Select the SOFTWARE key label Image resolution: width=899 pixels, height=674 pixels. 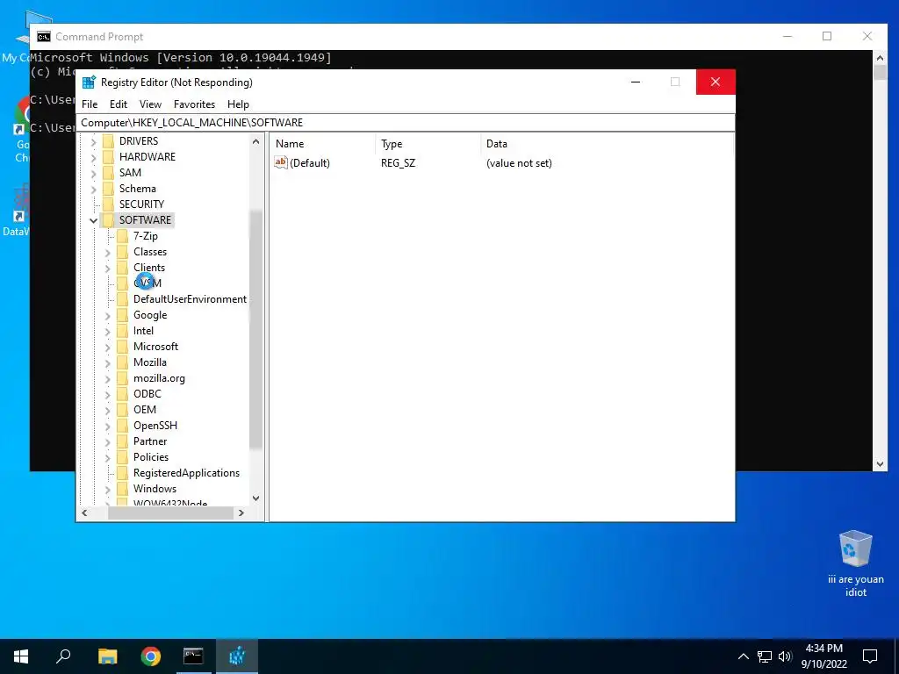[x=145, y=220]
